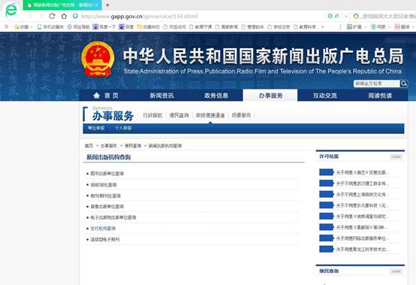416x285 pixels.
Task: Click the more button beside 许可结果
Action: [396, 156]
